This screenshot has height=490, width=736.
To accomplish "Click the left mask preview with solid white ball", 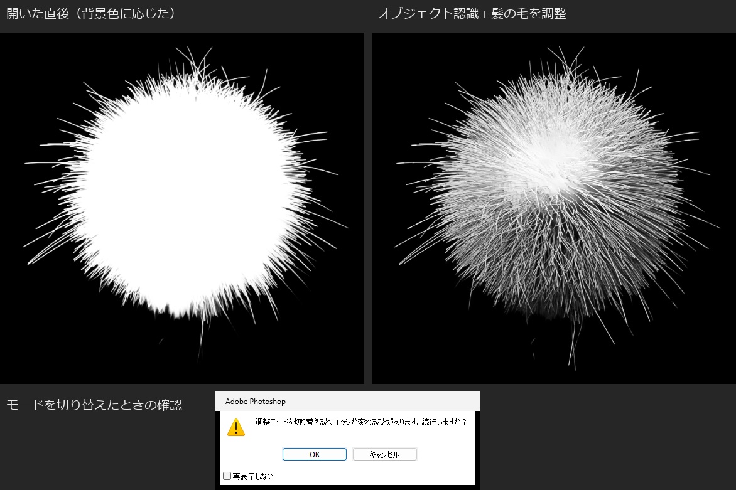I will (182, 208).
